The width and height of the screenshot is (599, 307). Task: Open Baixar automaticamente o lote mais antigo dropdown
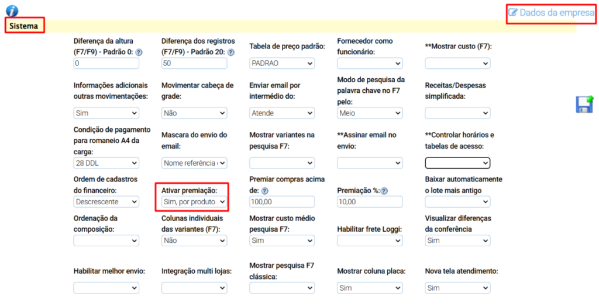(457, 202)
